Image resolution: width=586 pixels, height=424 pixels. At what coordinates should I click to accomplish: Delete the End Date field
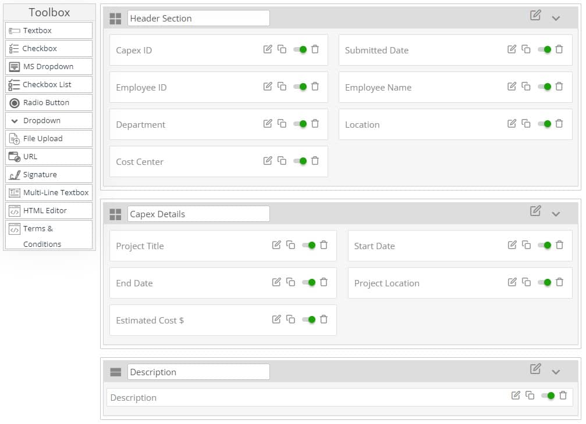click(324, 282)
